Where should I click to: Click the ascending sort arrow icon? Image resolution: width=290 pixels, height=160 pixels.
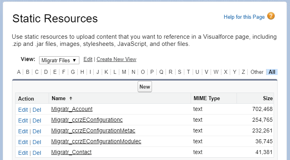71,99
